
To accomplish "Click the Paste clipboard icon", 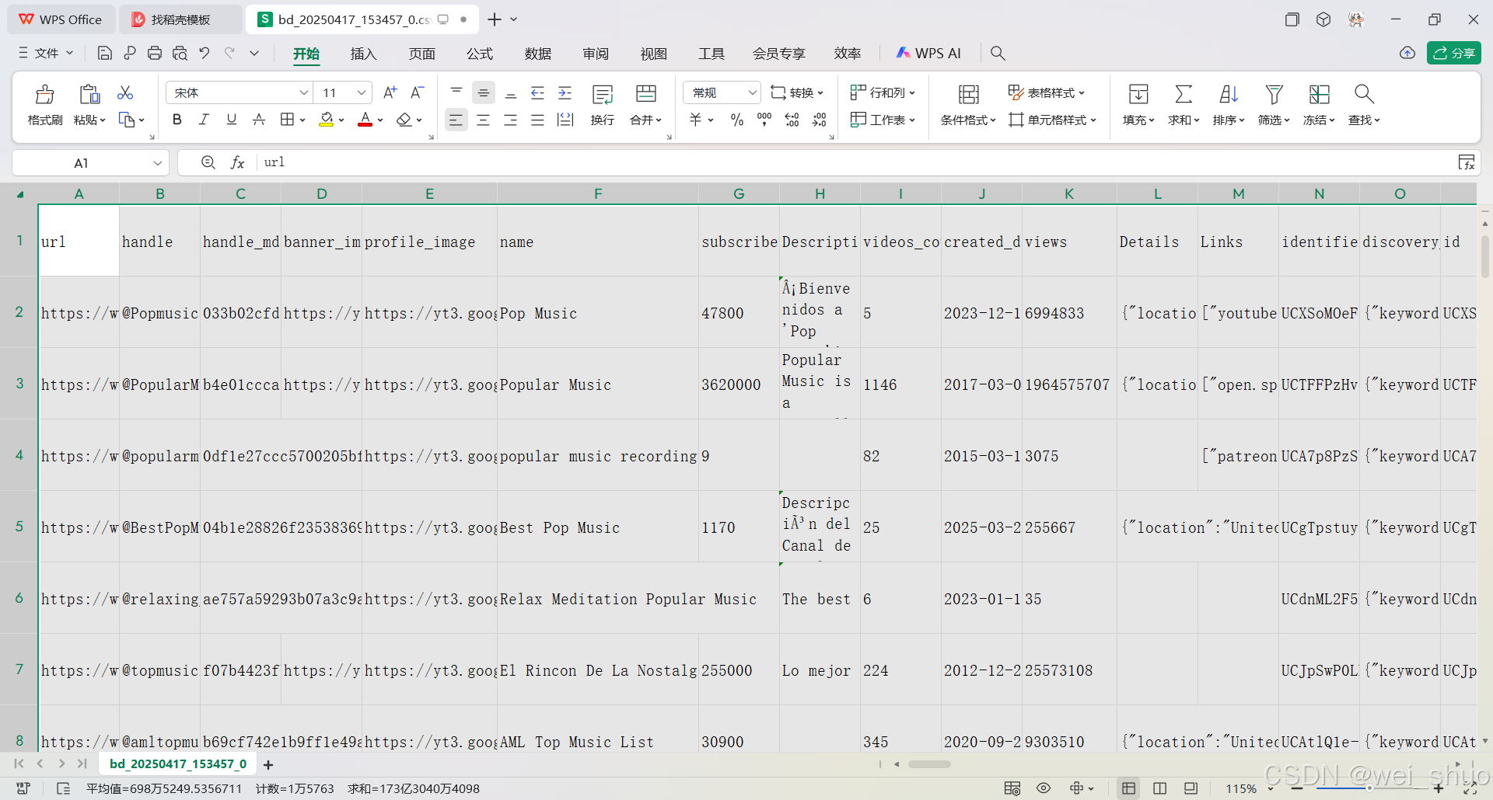I will (89, 95).
